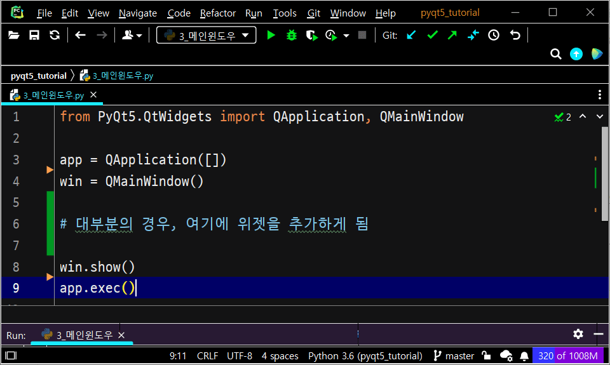Click the green change marker in gutter
Image resolution: width=610 pixels, height=365 pixels.
click(x=50, y=223)
